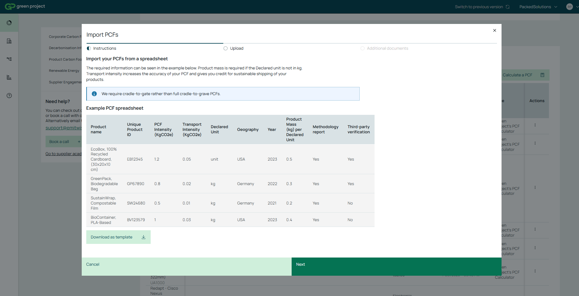Screen dimensions: 579x296
Task: Click the company building sidebar icon
Action: pos(9,41)
